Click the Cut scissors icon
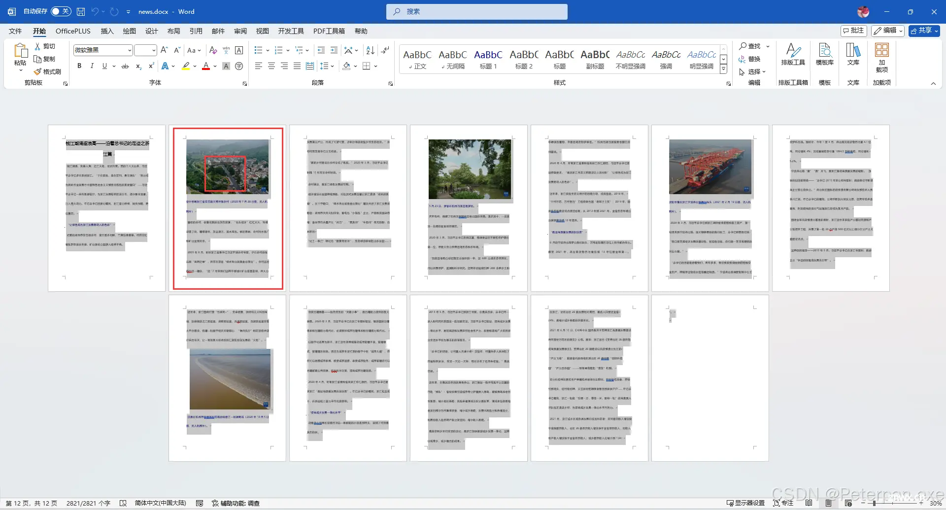This screenshot has height=510, width=946. click(x=37, y=46)
